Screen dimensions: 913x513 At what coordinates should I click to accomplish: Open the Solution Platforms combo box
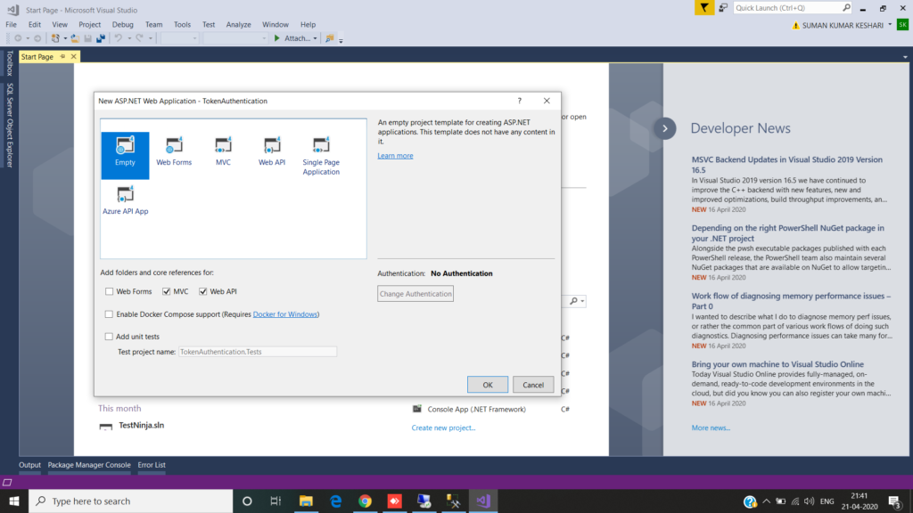click(235, 38)
